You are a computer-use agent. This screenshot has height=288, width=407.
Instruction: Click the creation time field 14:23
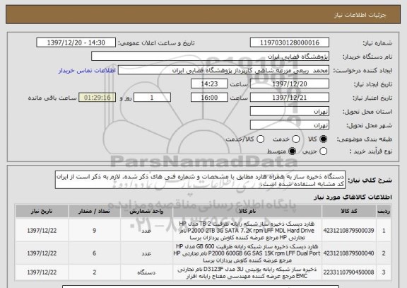[x=209, y=84]
